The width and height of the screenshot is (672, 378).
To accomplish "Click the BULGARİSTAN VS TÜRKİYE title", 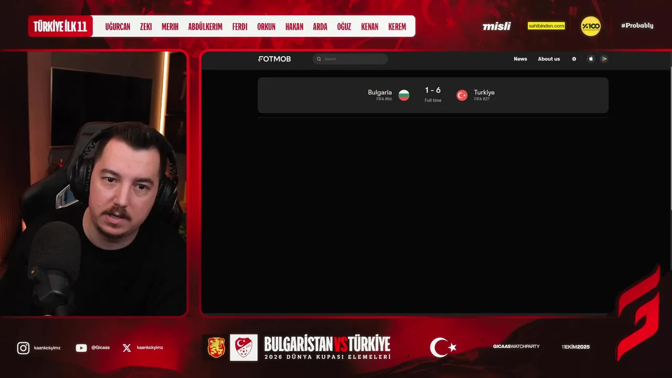I will click(x=327, y=344).
